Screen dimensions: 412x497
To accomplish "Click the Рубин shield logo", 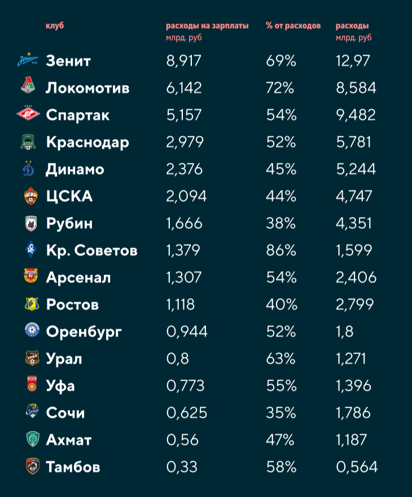I will pyautogui.click(x=31, y=223).
